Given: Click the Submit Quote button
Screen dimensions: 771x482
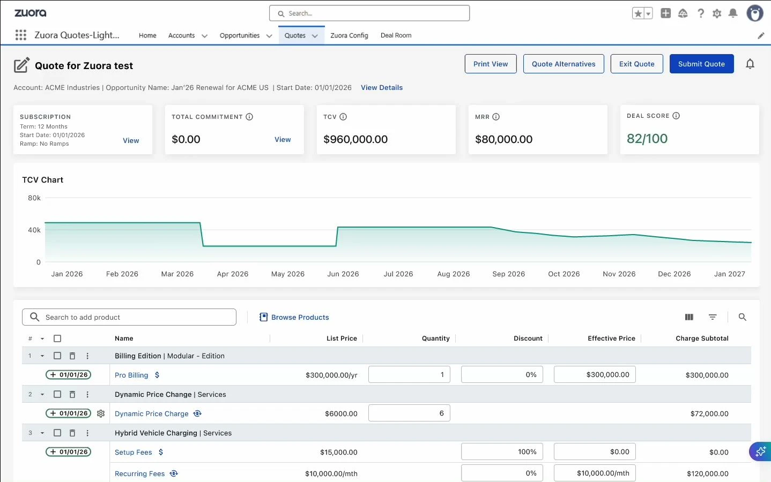Looking at the screenshot, I should 701,64.
